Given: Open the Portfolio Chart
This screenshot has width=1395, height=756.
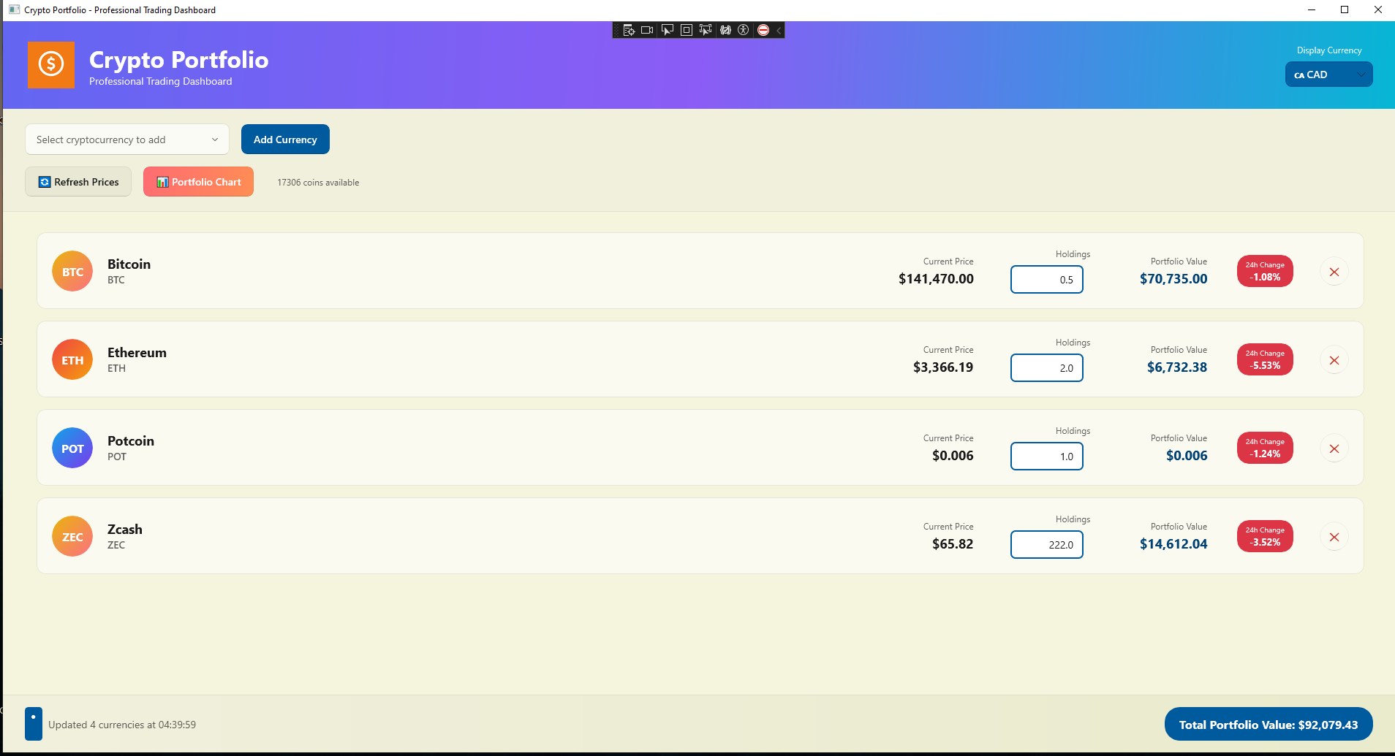Looking at the screenshot, I should (x=198, y=181).
